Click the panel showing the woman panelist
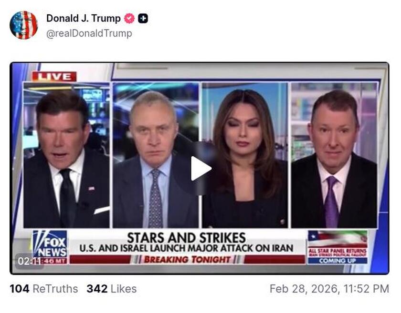401x313 pixels. tap(245, 155)
